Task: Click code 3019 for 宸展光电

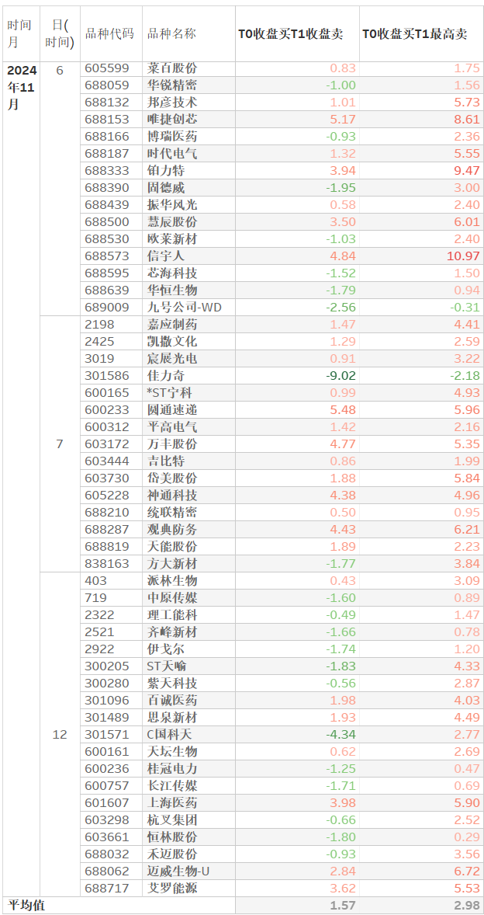Action: (98, 359)
